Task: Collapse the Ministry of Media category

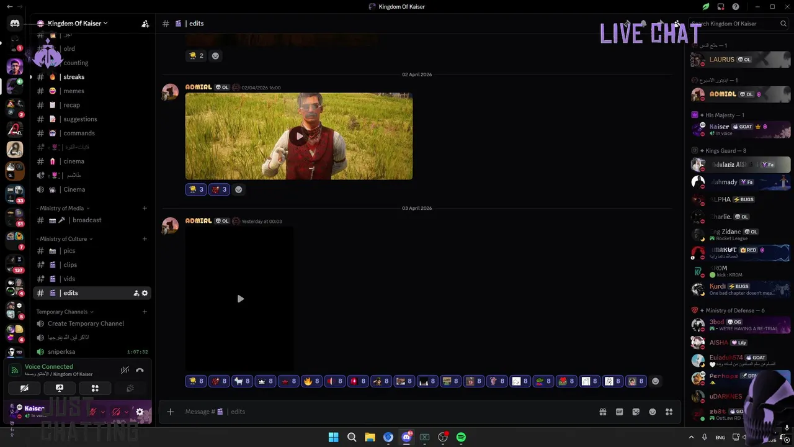Action: coord(63,209)
